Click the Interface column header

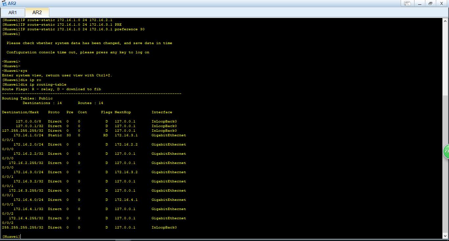click(162, 112)
